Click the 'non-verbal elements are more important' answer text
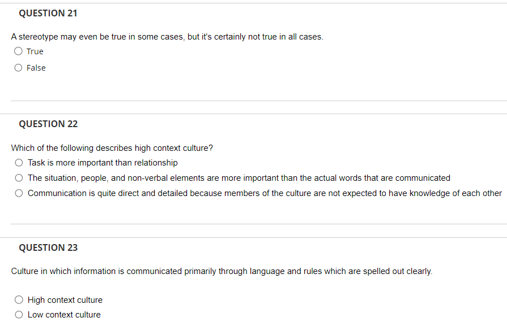507x326 pixels. click(238, 178)
